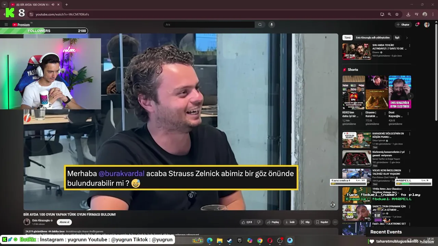Open Opera browser from taskbar

pyautogui.click(x=270, y=241)
